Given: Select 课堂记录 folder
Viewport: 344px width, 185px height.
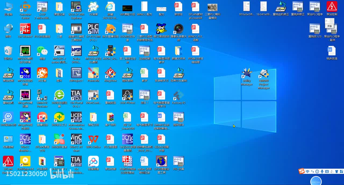Looking at the screenshot, I should coord(59,9).
